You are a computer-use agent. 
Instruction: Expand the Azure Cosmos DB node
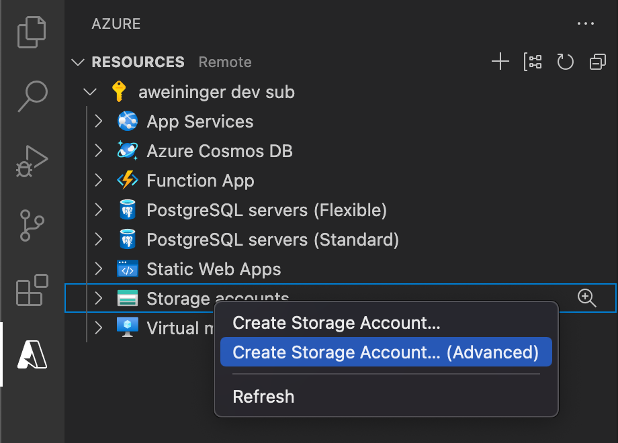pos(99,151)
